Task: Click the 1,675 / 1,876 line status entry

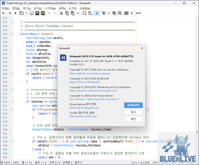Action: click(10, 163)
